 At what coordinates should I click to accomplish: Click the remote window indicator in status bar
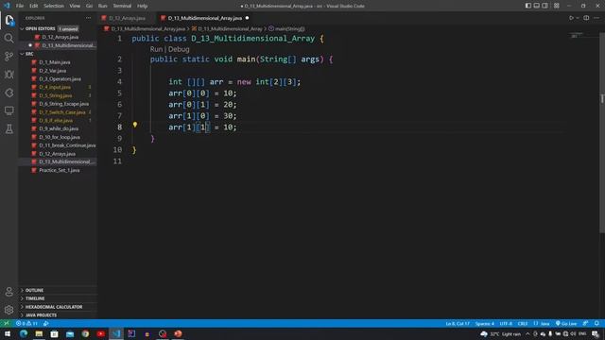pos(7,323)
